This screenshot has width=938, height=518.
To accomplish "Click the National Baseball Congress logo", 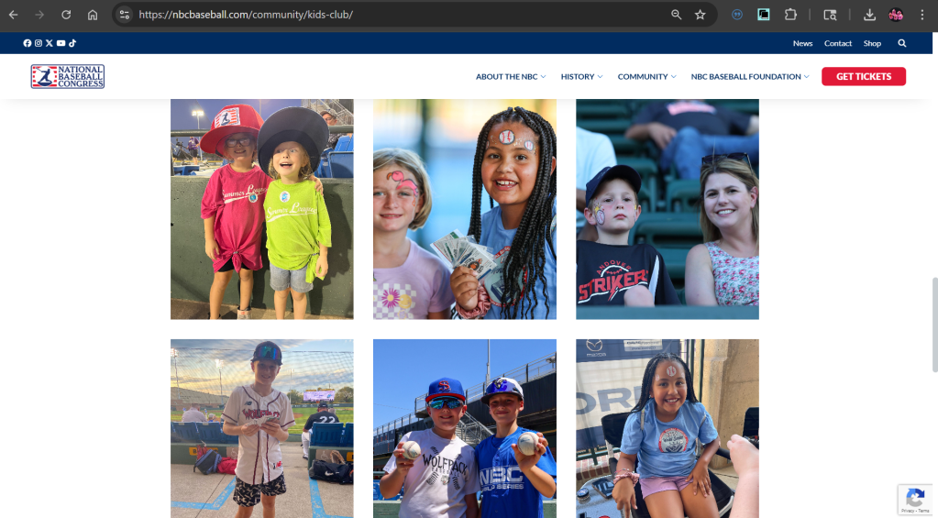I will [68, 77].
